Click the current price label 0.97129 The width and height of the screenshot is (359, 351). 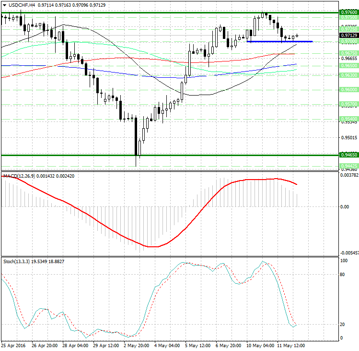(347, 35)
